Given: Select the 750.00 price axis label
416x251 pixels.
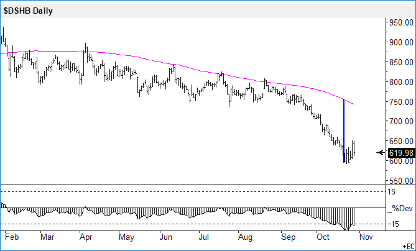Looking at the screenshot, I should click(x=402, y=102).
